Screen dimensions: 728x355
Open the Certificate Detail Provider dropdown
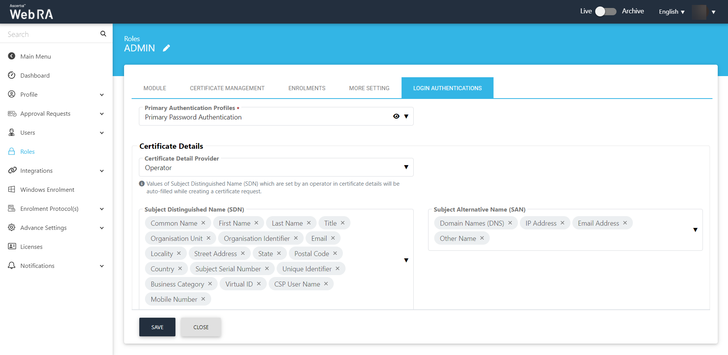pos(406,167)
